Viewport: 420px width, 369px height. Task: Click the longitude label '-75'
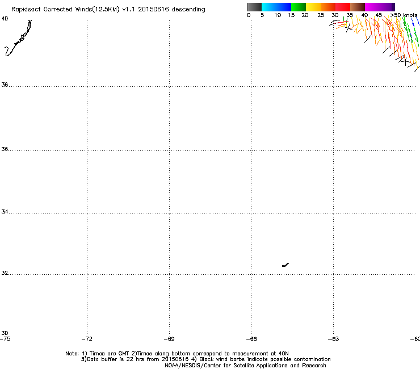[x=5, y=339]
